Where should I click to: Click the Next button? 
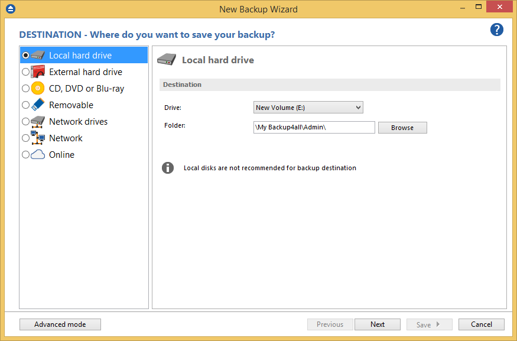coord(377,324)
